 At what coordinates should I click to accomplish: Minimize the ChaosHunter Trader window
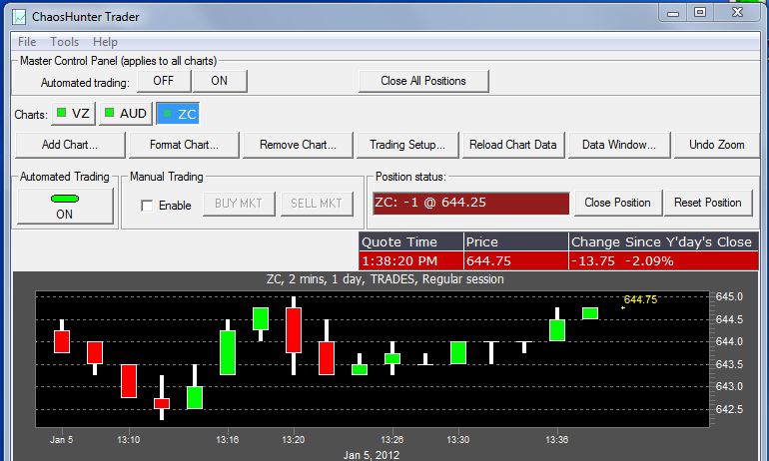click(673, 13)
